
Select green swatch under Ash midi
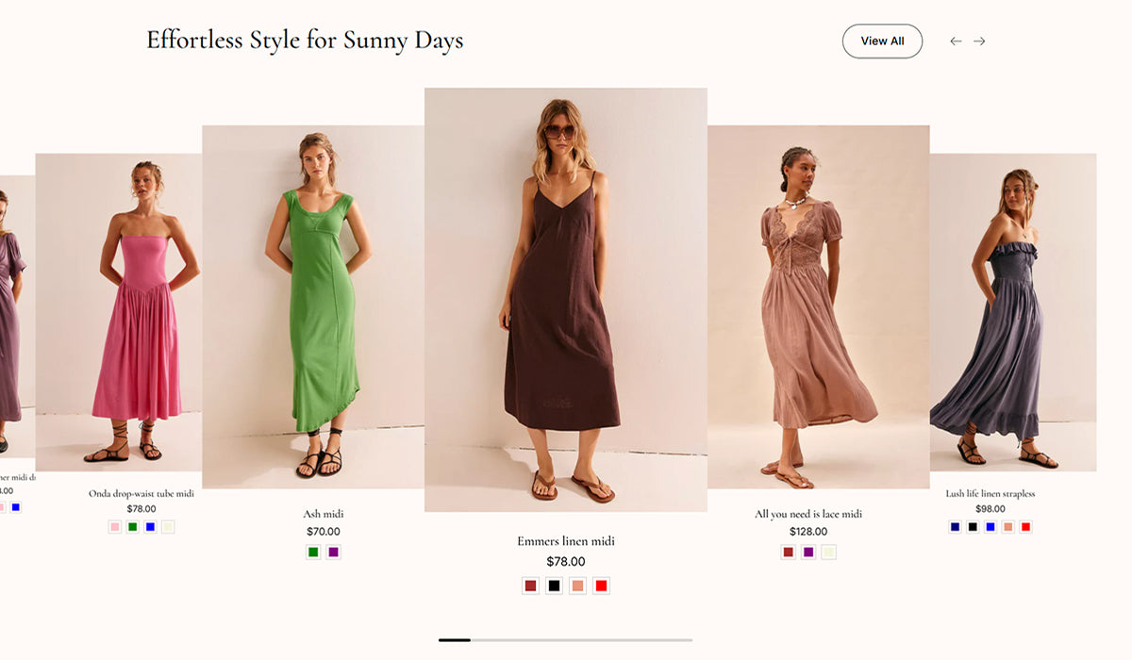click(313, 553)
